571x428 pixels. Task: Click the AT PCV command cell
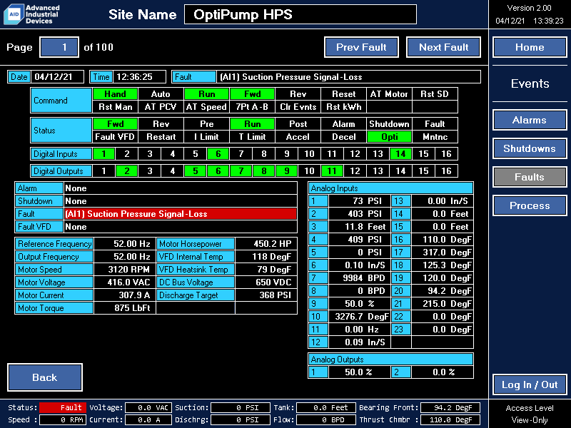161,107
